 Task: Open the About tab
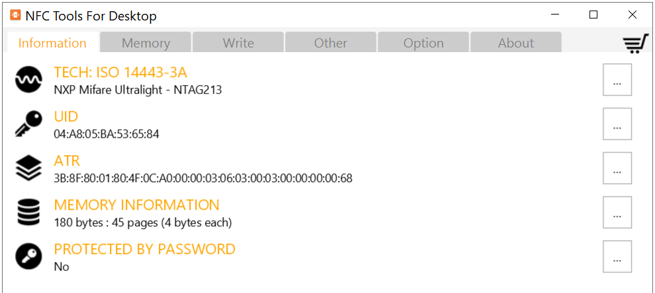[516, 43]
